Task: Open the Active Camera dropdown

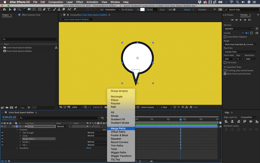Action: click(150, 107)
